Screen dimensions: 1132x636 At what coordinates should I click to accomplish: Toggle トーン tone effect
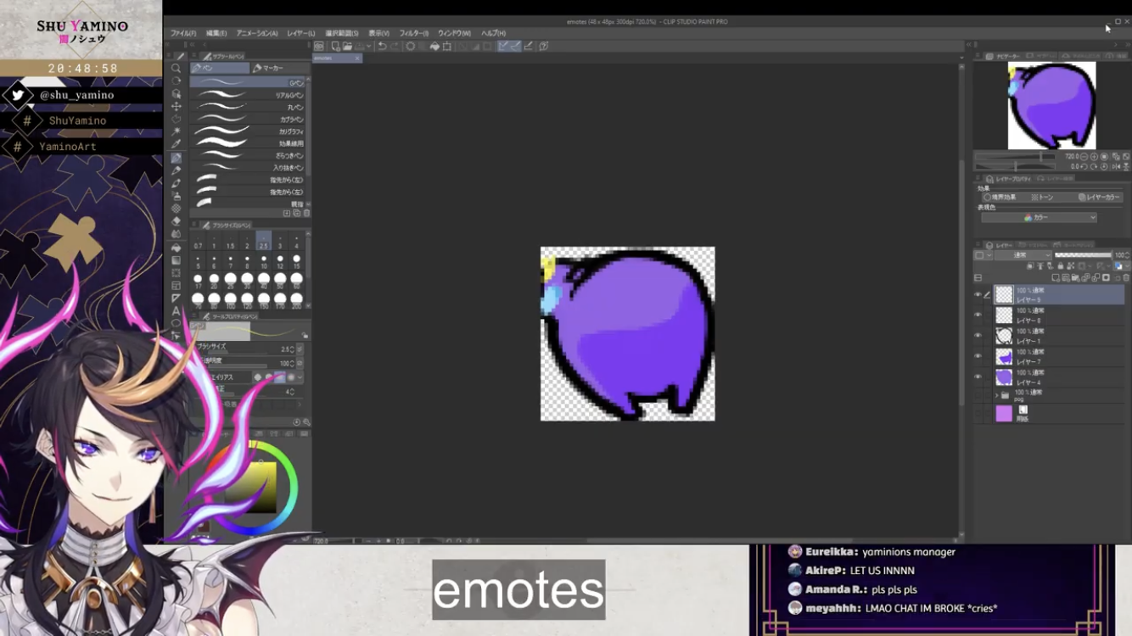tap(1043, 198)
